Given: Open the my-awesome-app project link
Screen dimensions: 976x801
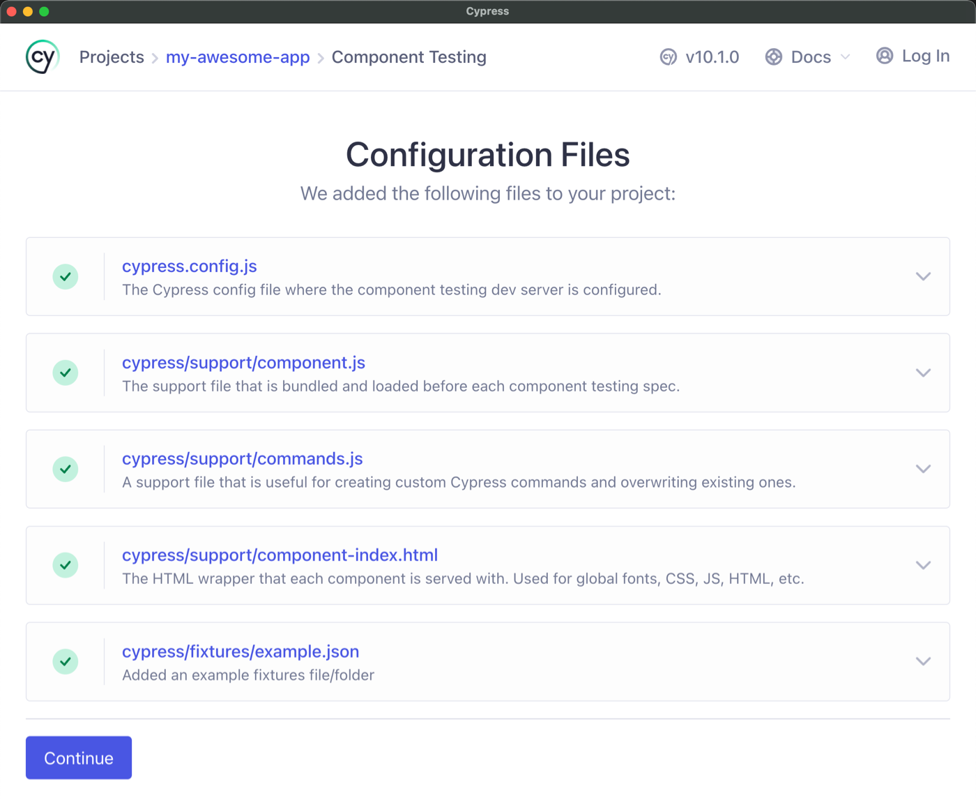Looking at the screenshot, I should (x=237, y=57).
